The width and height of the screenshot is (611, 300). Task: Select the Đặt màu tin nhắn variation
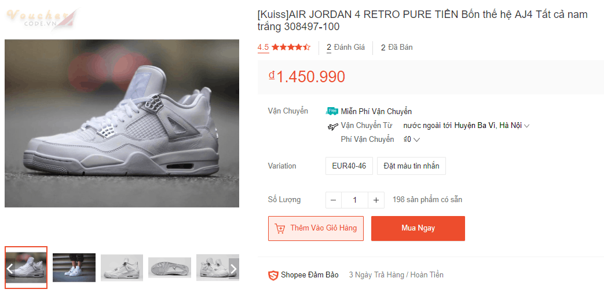[x=411, y=166]
